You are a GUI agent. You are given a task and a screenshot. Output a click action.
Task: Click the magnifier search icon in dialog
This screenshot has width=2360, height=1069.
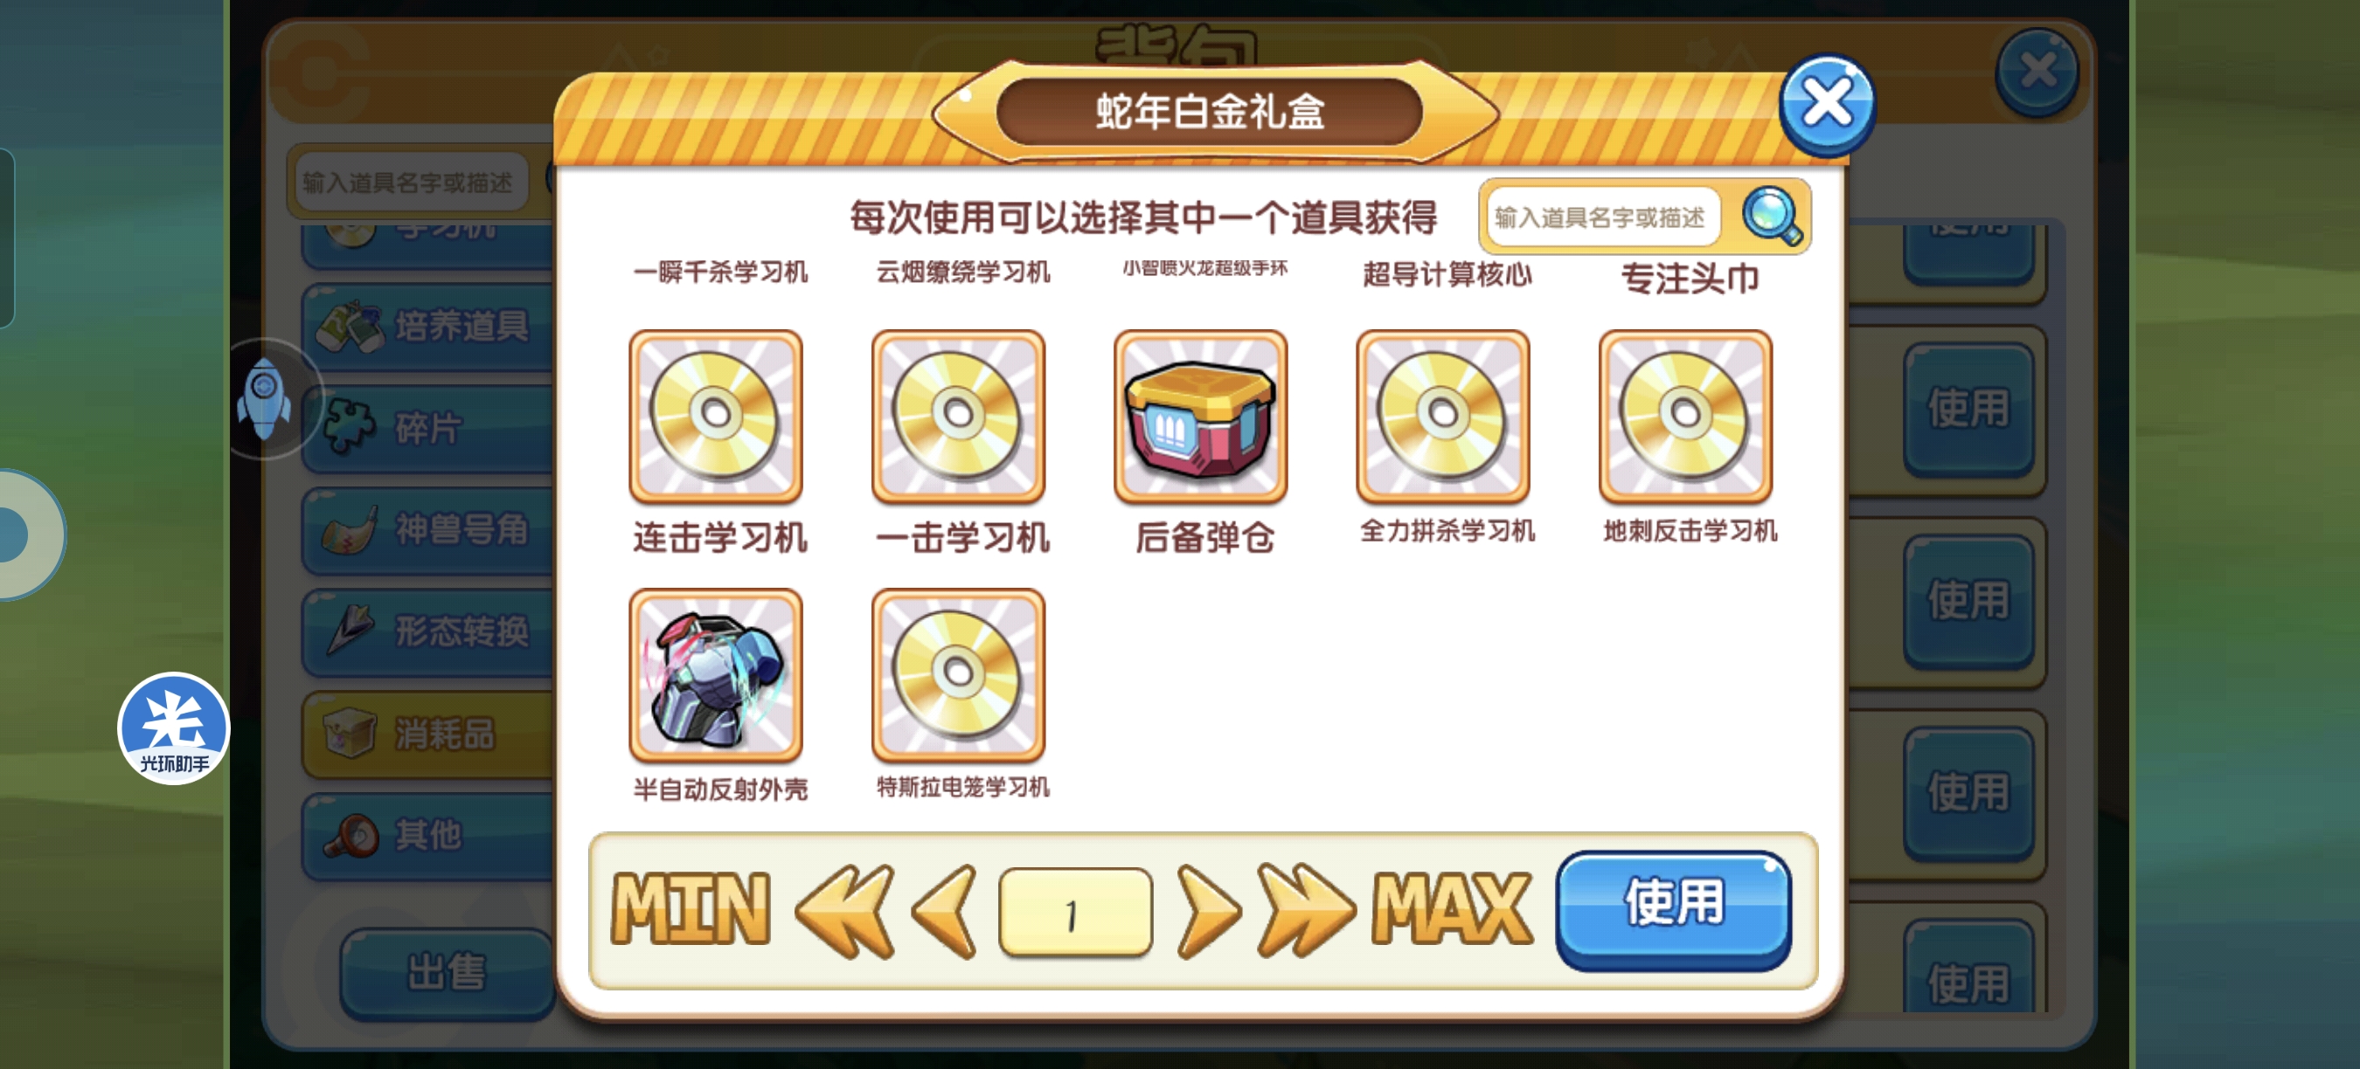click(1772, 216)
